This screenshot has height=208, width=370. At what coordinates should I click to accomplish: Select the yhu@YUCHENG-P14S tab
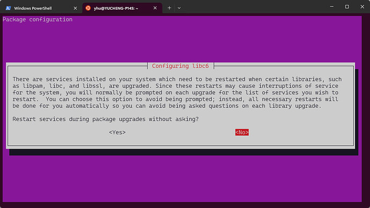(x=122, y=8)
